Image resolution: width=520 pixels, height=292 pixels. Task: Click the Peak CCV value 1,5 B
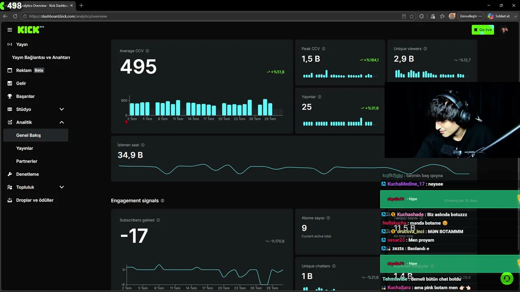(x=311, y=59)
